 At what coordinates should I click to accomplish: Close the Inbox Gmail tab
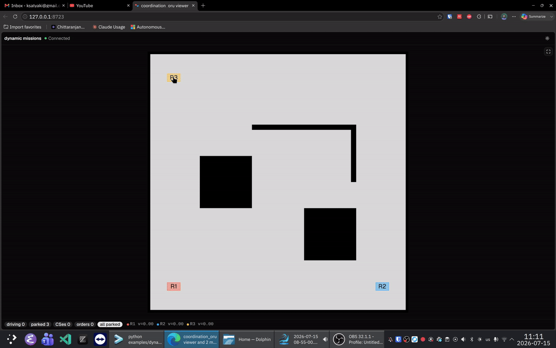tap(63, 6)
